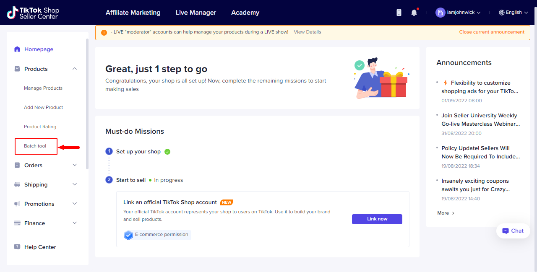Open the English language dropdown
The width and height of the screenshot is (537, 272).
[x=513, y=13]
